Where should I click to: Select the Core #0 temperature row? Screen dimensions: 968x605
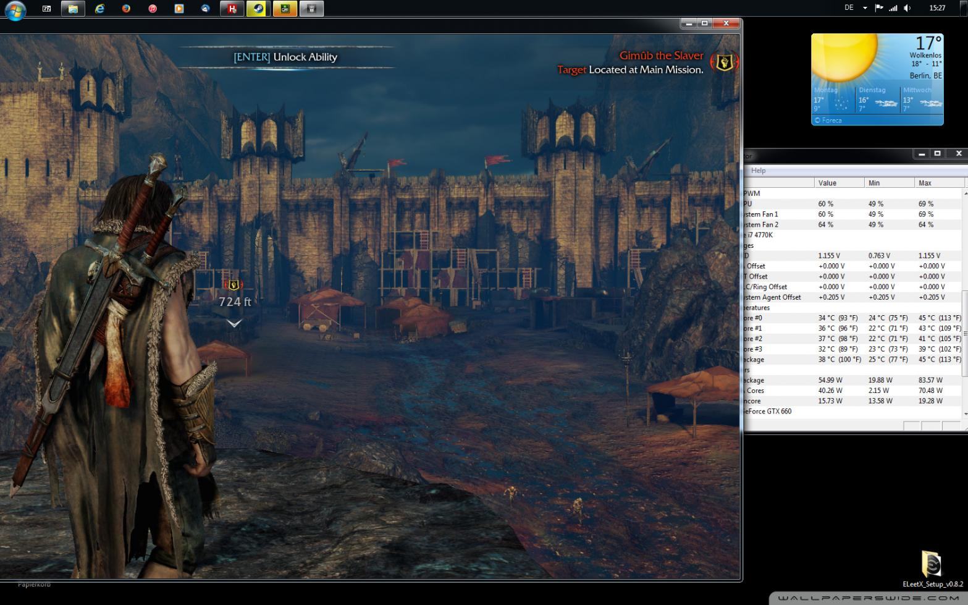point(852,318)
